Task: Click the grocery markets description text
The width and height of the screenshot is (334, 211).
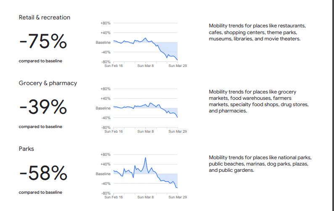Action: point(259,101)
